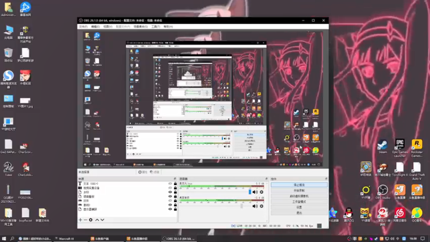Viewport: 430px width, 242px height.
Task: Open Windows Start menu
Action: [x=4, y=239]
